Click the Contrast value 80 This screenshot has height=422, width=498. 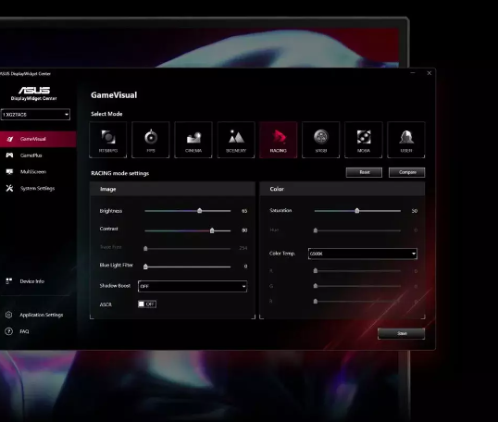(x=244, y=230)
